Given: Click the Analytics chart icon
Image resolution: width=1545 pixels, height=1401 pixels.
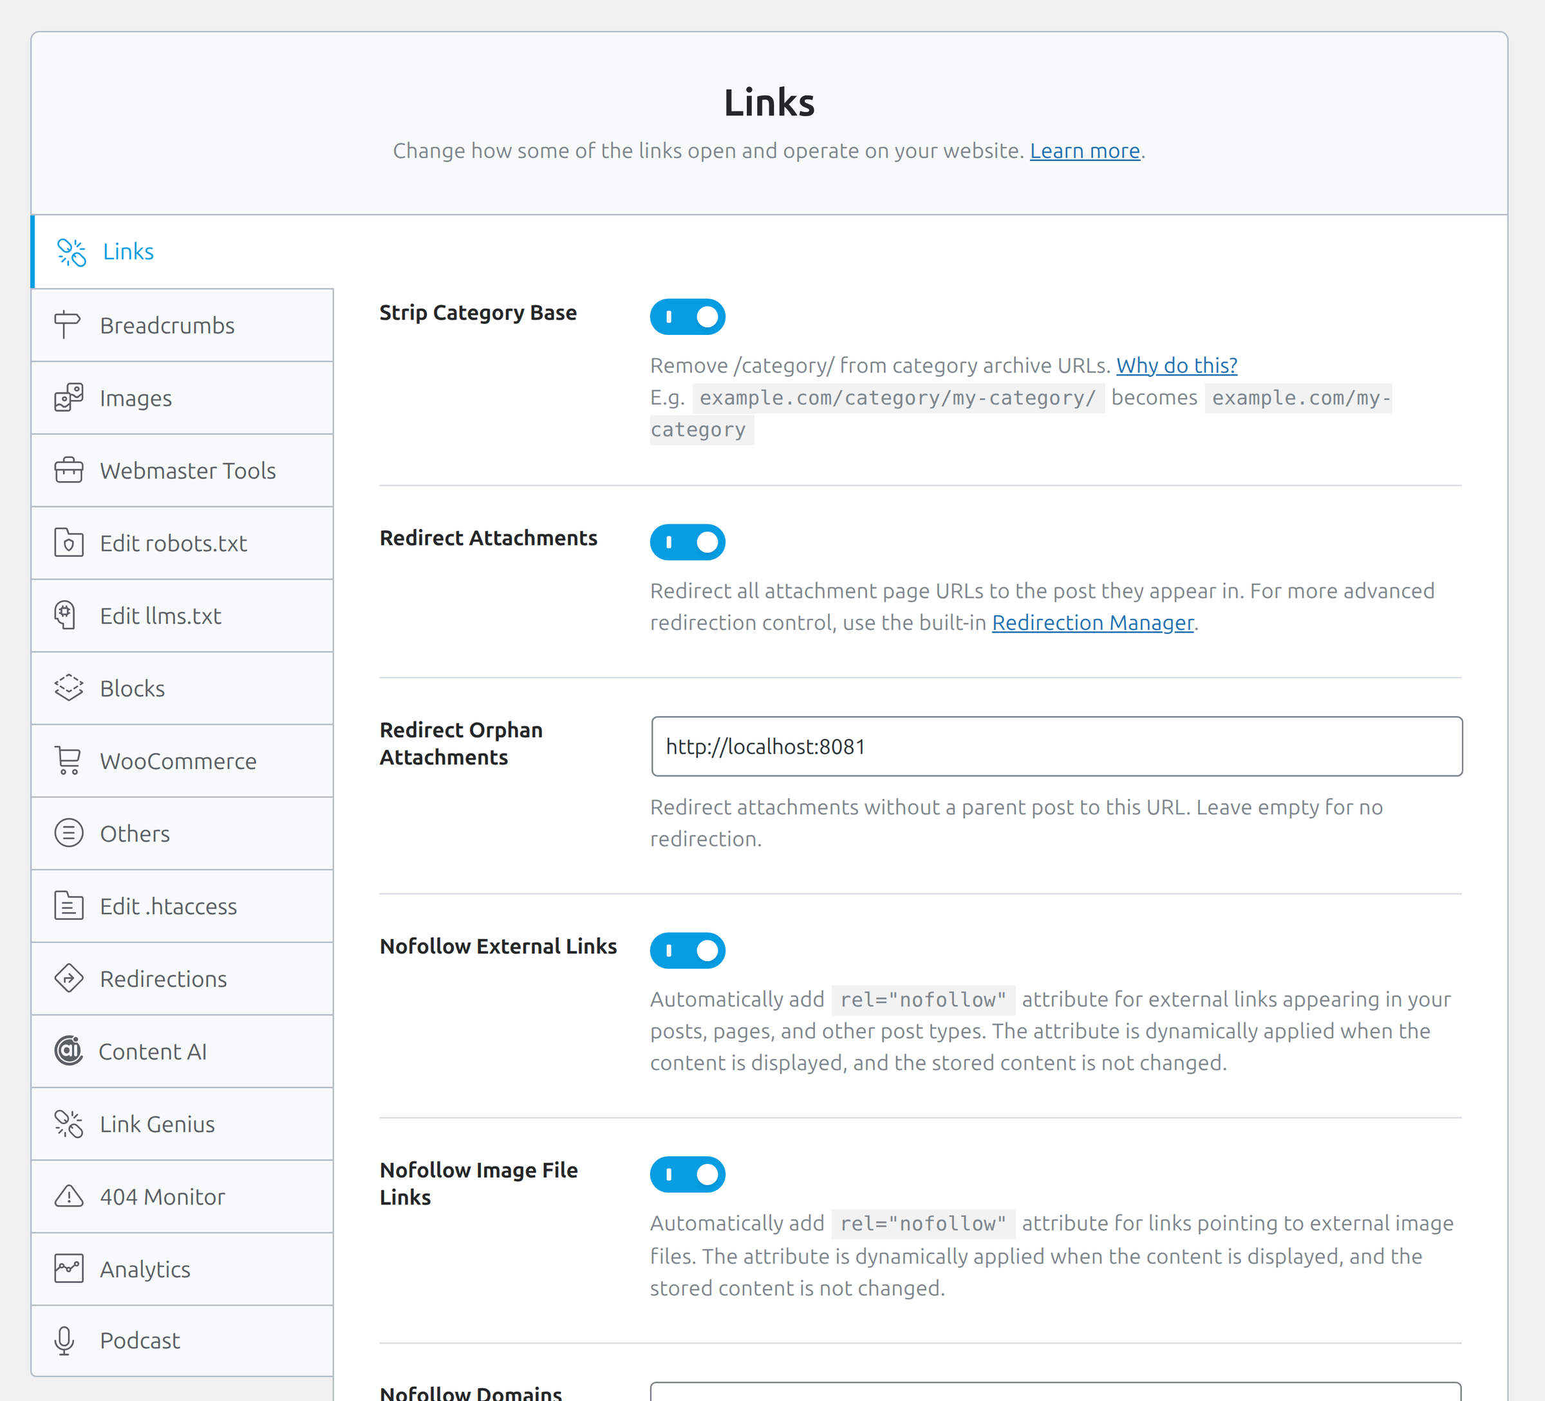Looking at the screenshot, I should 68,1268.
